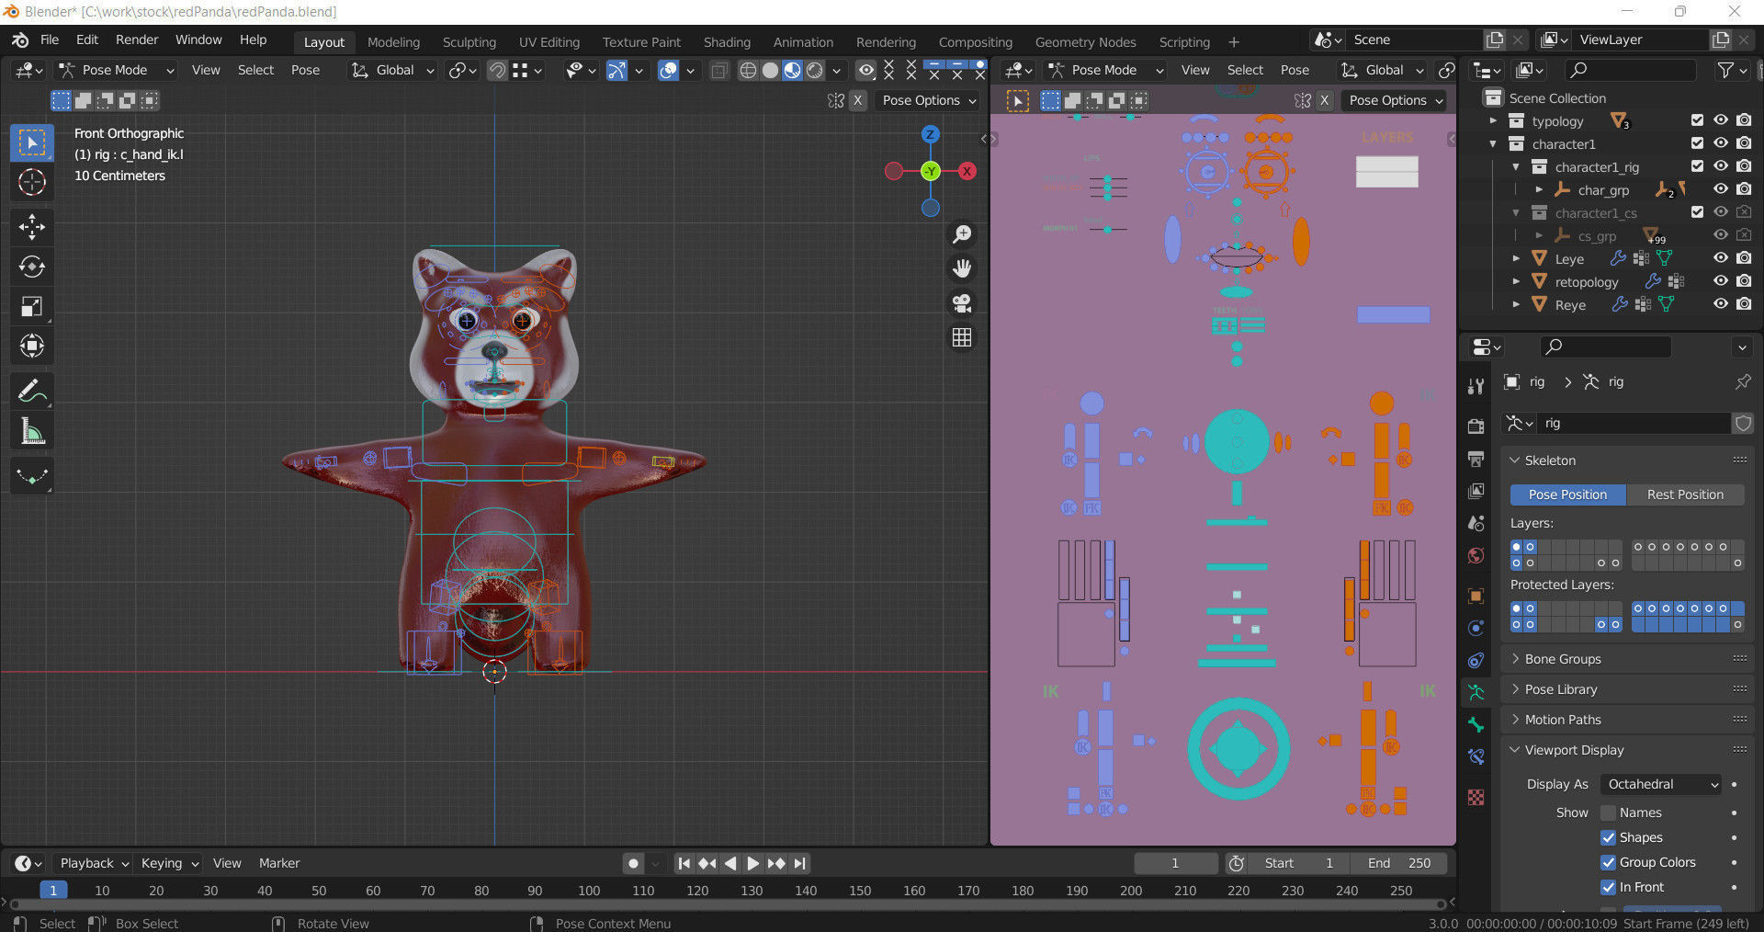Open left viewport Pose Options dropdown
Image resolution: width=1764 pixels, height=932 pixels.
tap(929, 100)
